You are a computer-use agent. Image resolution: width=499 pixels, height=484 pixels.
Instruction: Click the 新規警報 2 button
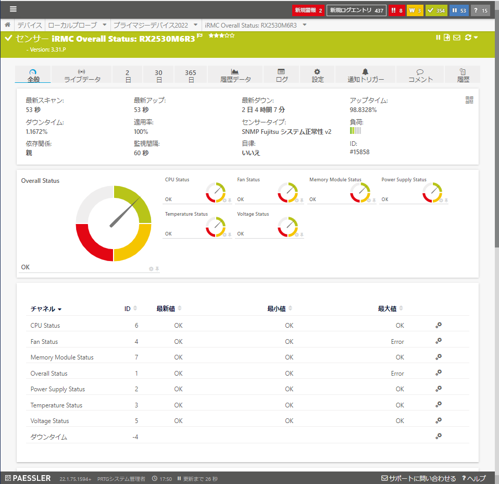(x=308, y=10)
